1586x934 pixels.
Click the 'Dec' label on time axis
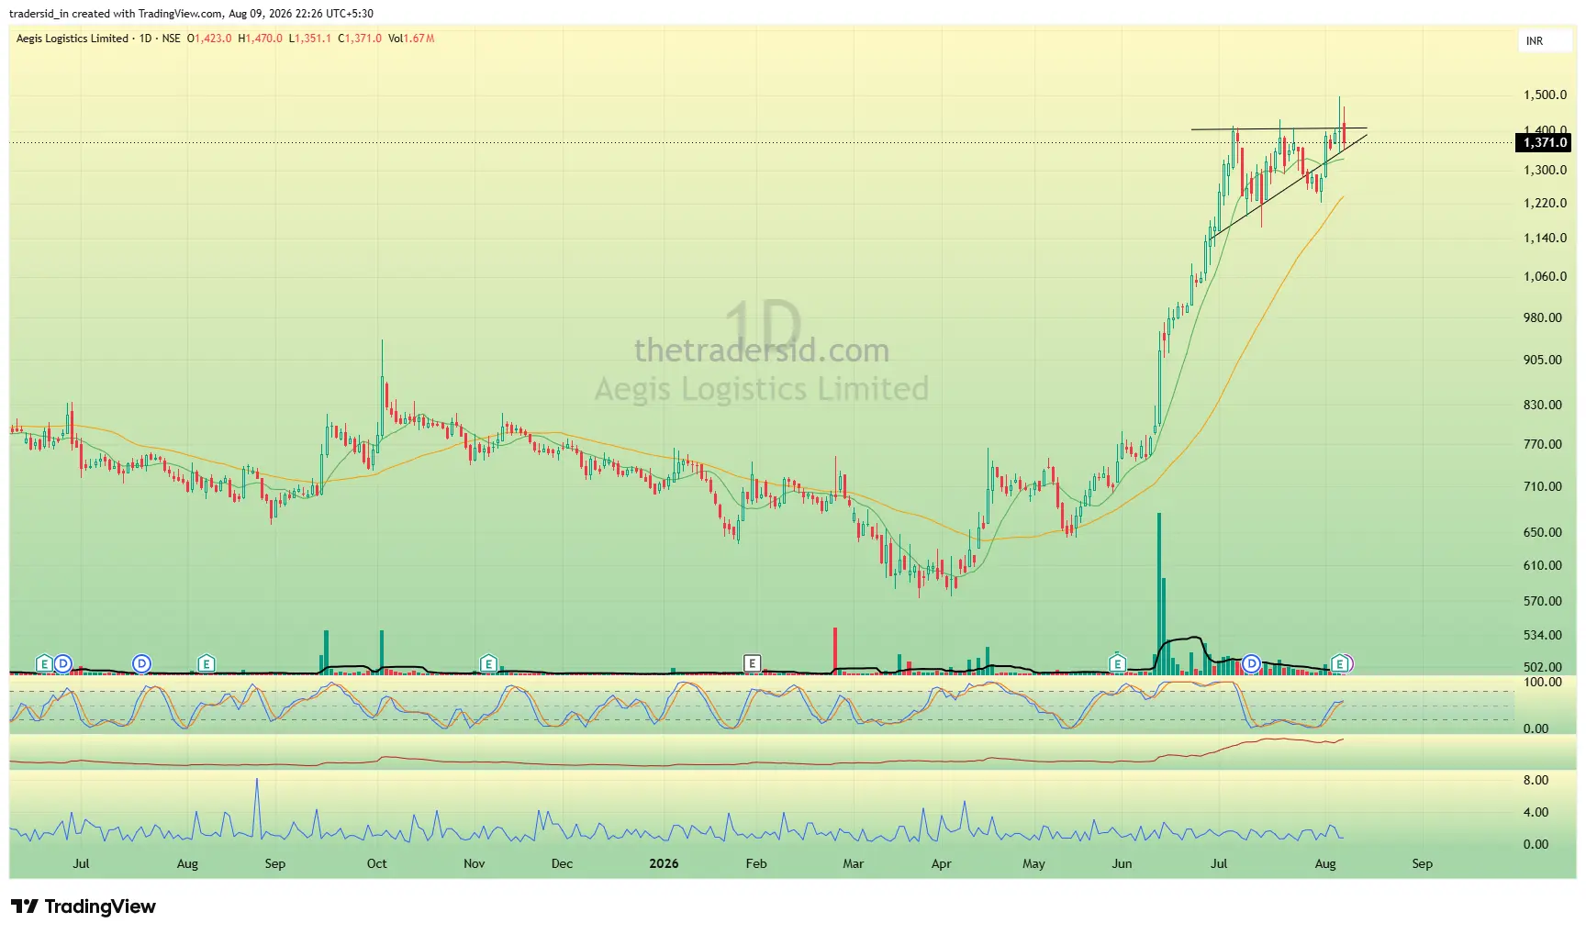[x=562, y=864]
